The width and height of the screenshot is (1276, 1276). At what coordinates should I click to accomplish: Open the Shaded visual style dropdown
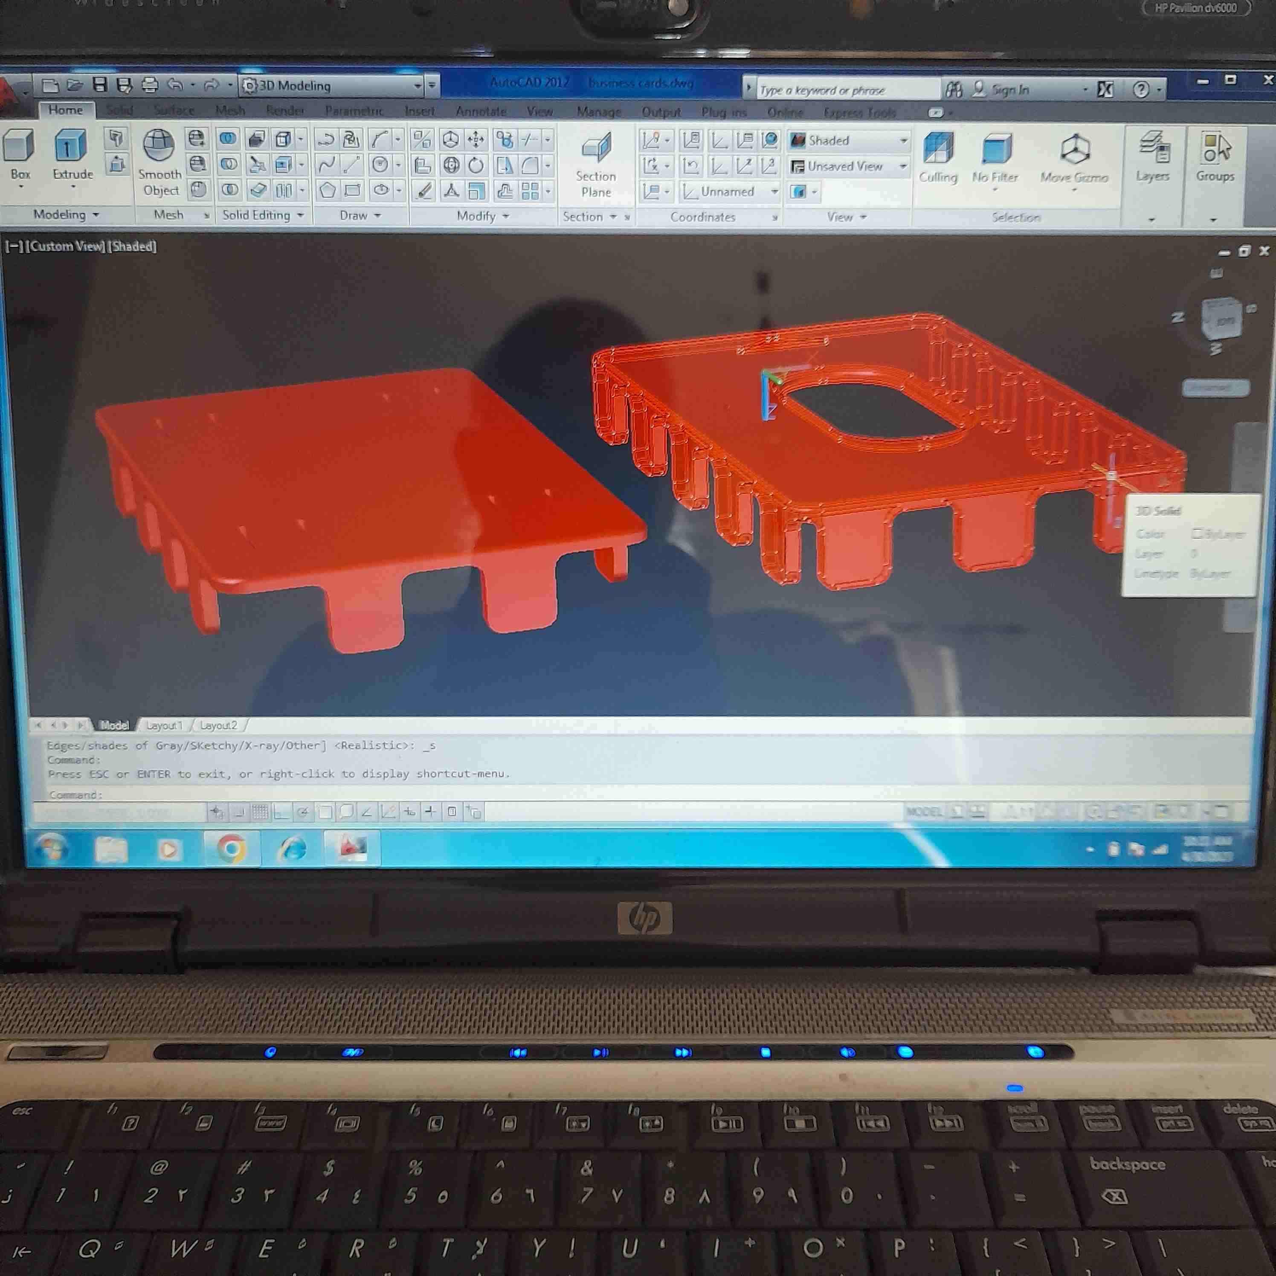tap(902, 141)
